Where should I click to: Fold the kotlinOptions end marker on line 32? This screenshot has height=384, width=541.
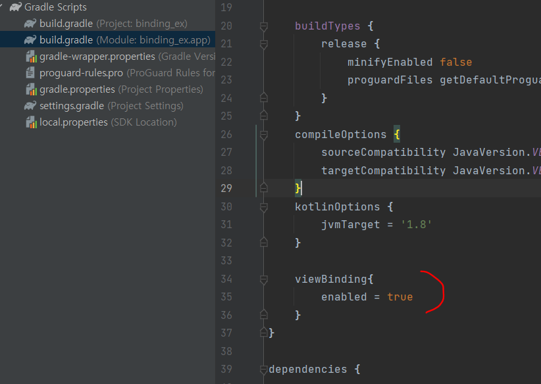point(264,243)
